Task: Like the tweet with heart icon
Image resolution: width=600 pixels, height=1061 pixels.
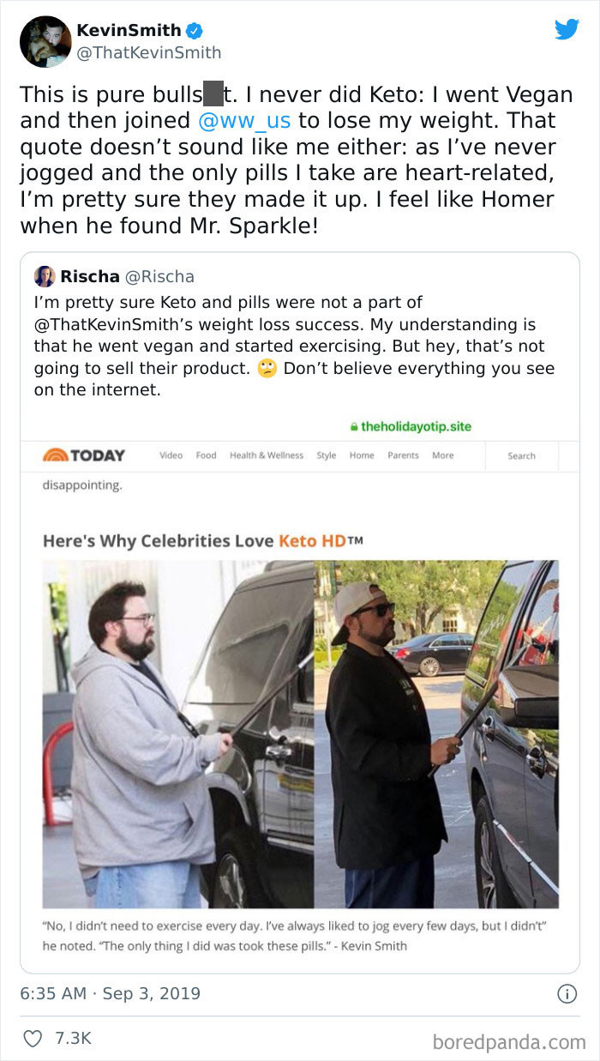Action: click(x=32, y=1038)
